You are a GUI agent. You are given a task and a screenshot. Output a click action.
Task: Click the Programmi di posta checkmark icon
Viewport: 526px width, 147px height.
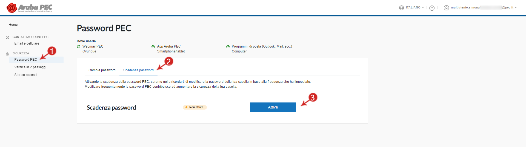coord(228,47)
